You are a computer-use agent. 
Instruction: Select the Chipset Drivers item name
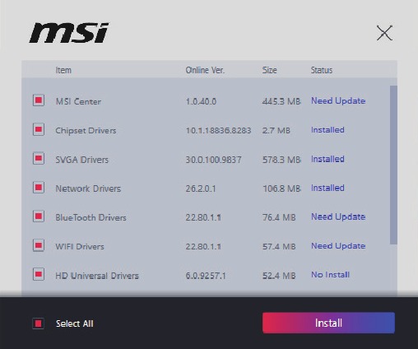pyautogui.click(x=86, y=131)
